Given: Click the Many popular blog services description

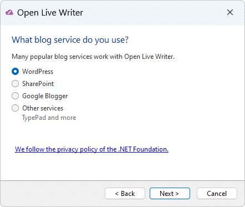Looking at the screenshot, I should (x=93, y=57).
